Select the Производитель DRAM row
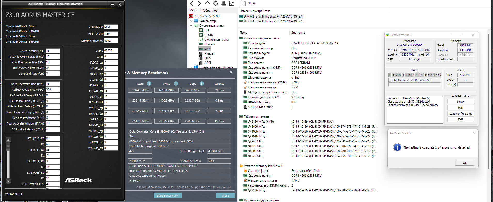 [309, 97]
